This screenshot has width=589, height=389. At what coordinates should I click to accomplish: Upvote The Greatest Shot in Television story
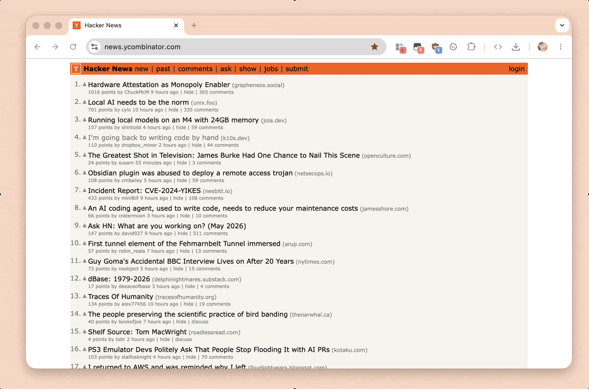(85, 155)
